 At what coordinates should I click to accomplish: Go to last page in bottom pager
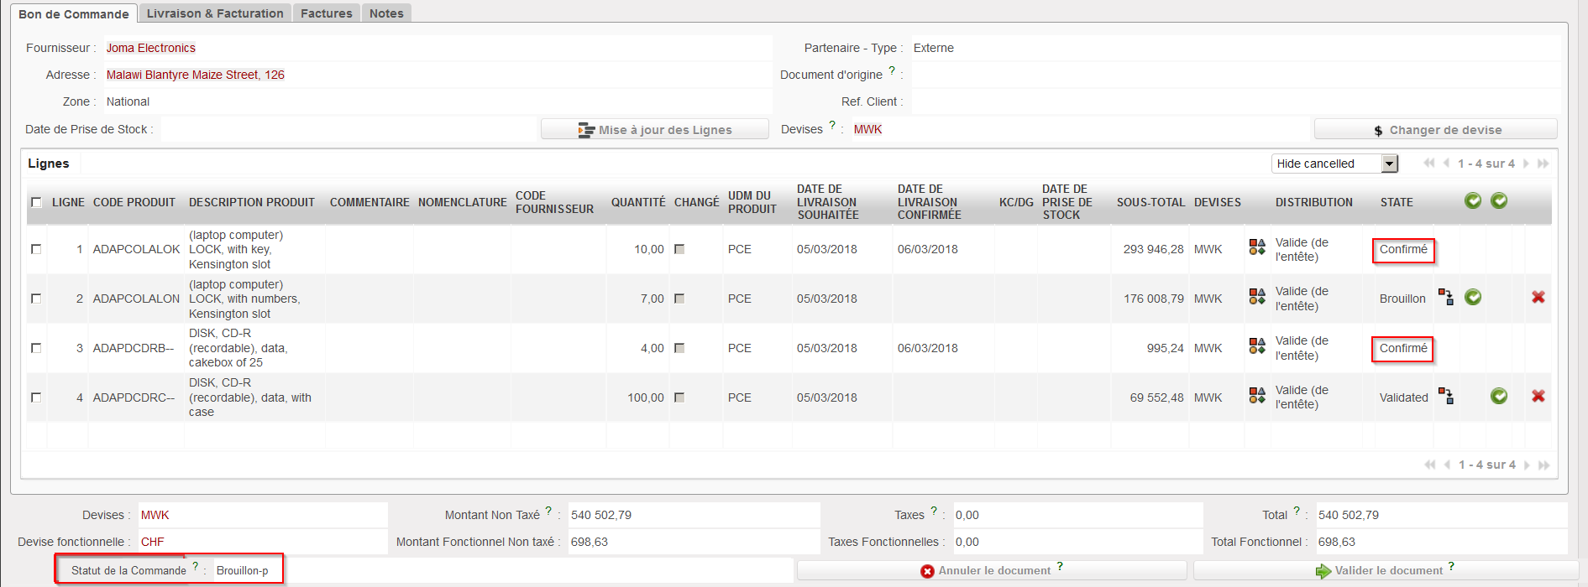pyautogui.click(x=1543, y=465)
